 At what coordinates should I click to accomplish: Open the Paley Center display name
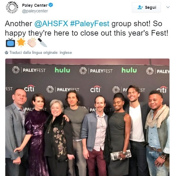(x=35, y=5)
